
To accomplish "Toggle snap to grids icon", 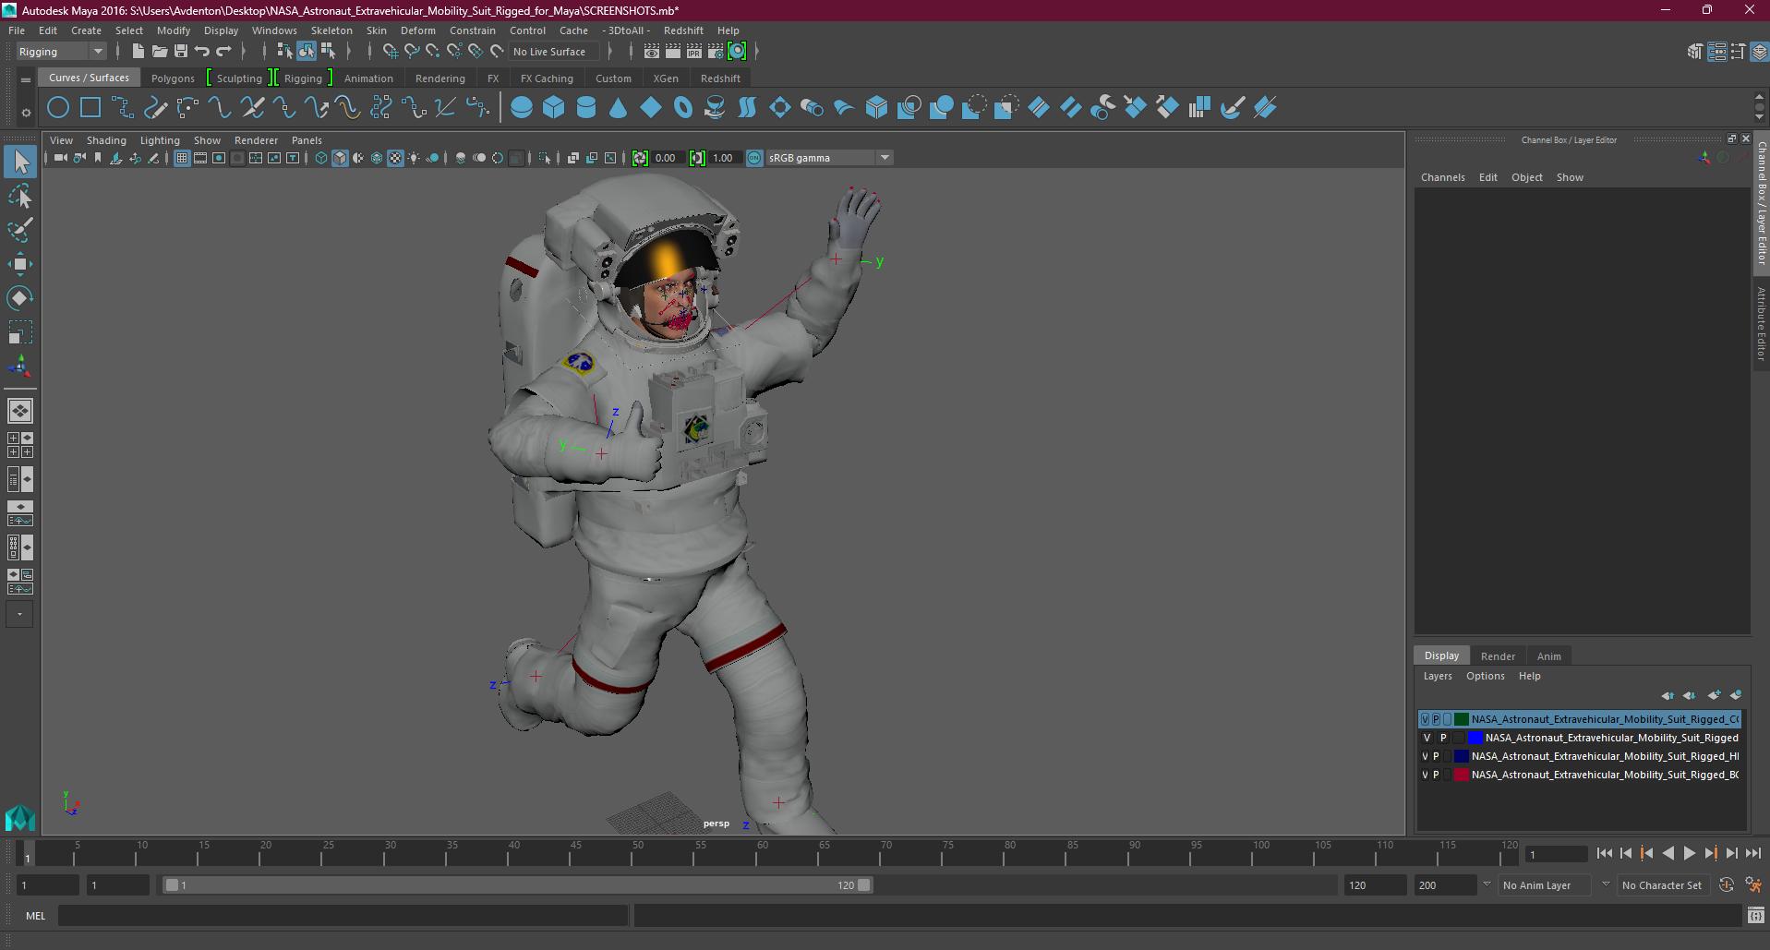I will [x=391, y=52].
